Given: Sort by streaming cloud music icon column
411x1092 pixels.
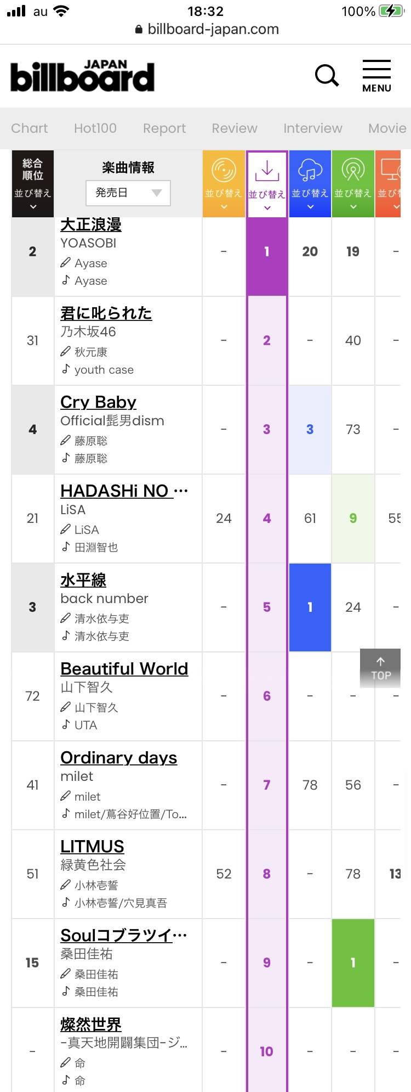Looking at the screenshot, I should pos(310,184).
